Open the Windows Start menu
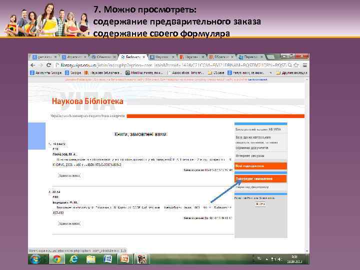 pos(35,259)
